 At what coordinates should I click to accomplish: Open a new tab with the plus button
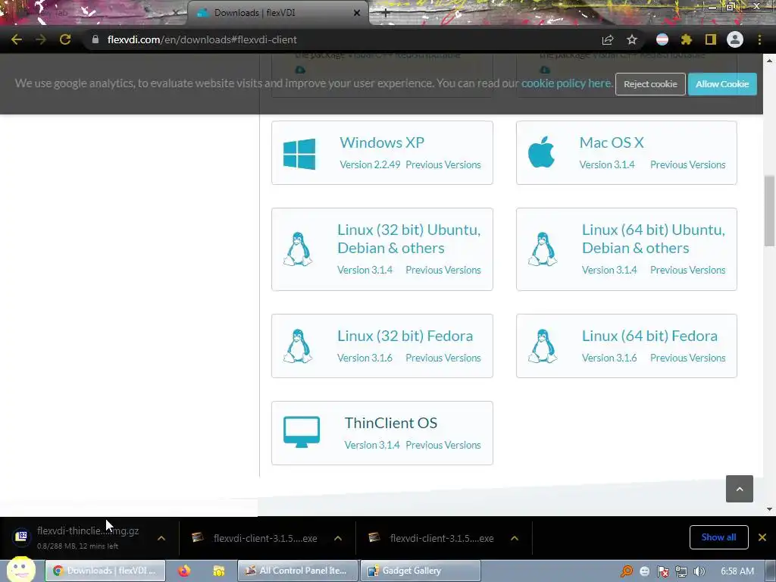pyautogui.click(x=386, y=14)
